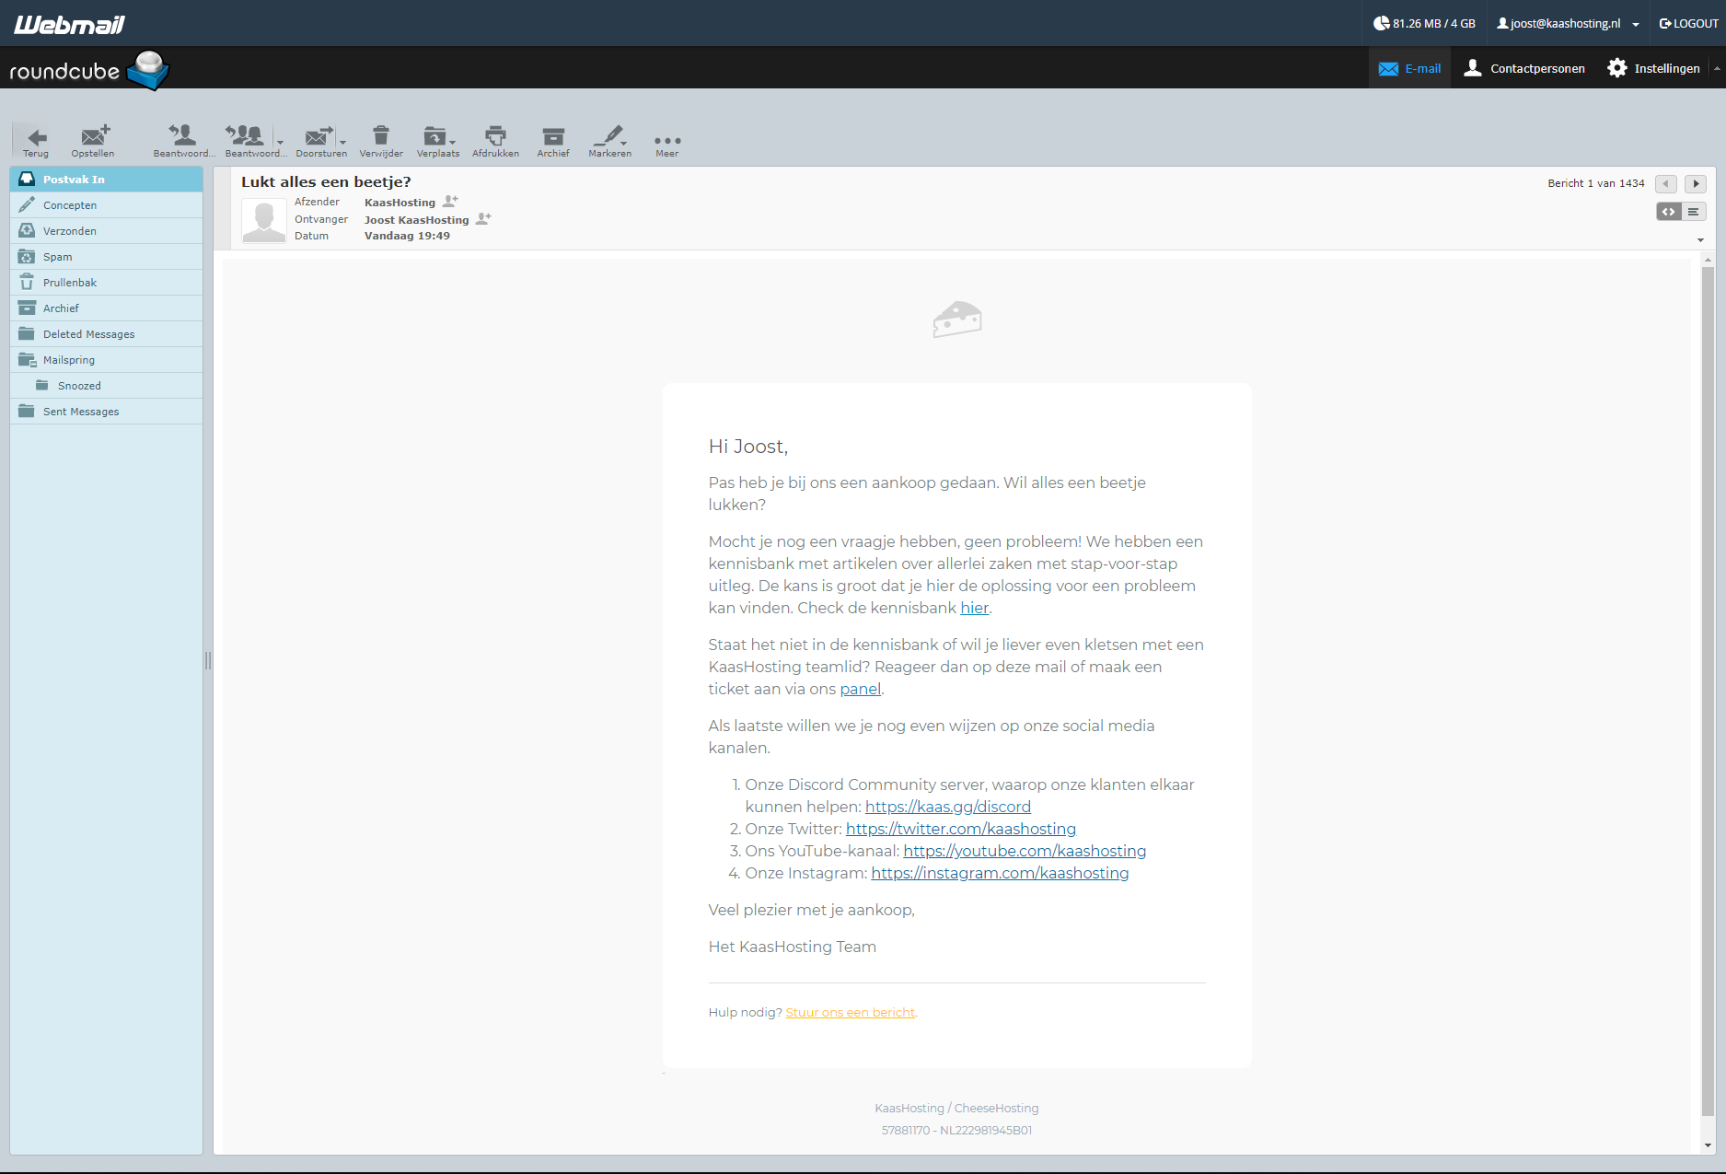Switch to HTML message view toggle
This screenshot has width=1726, height=1174.
[1668, 212]
